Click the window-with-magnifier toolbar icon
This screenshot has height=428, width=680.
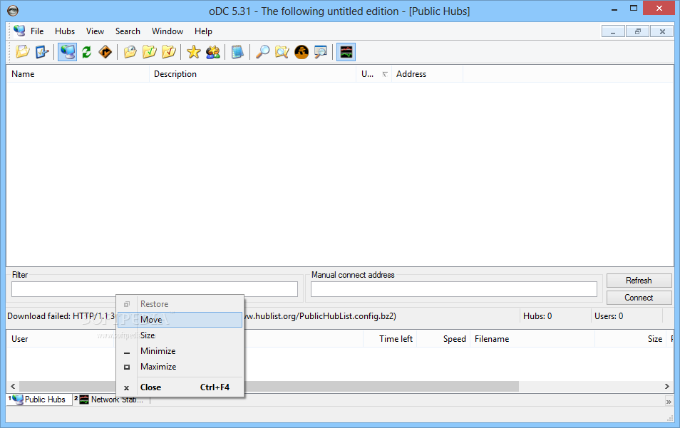click(x=321, y=52)
